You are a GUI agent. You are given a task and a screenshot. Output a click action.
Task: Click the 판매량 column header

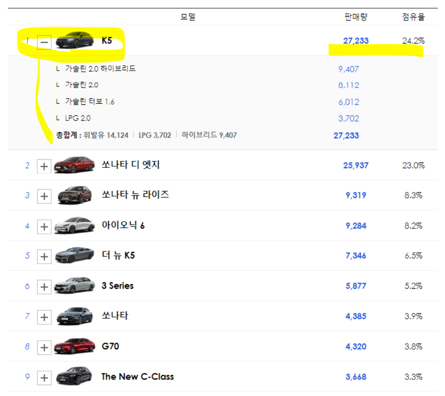(356, 17)
